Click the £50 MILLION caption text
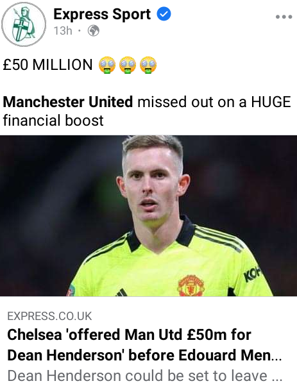The image size is (297, 388). point(47,65)
